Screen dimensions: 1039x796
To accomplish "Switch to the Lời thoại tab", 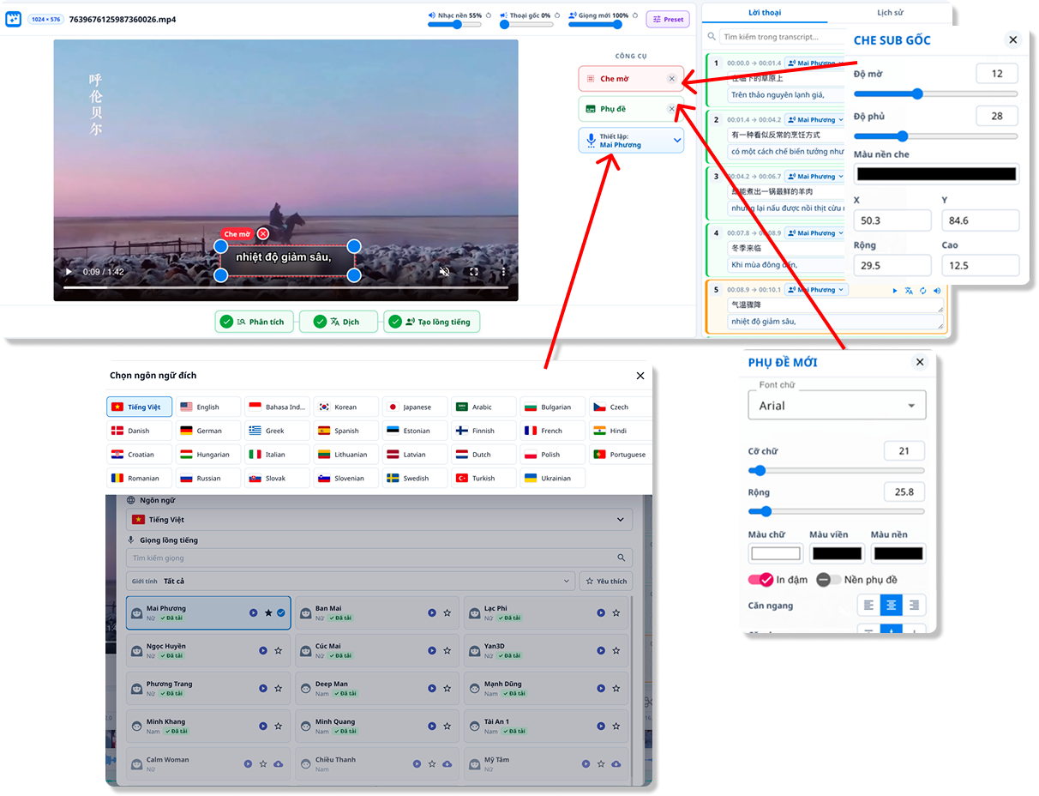I will [765, 13].
